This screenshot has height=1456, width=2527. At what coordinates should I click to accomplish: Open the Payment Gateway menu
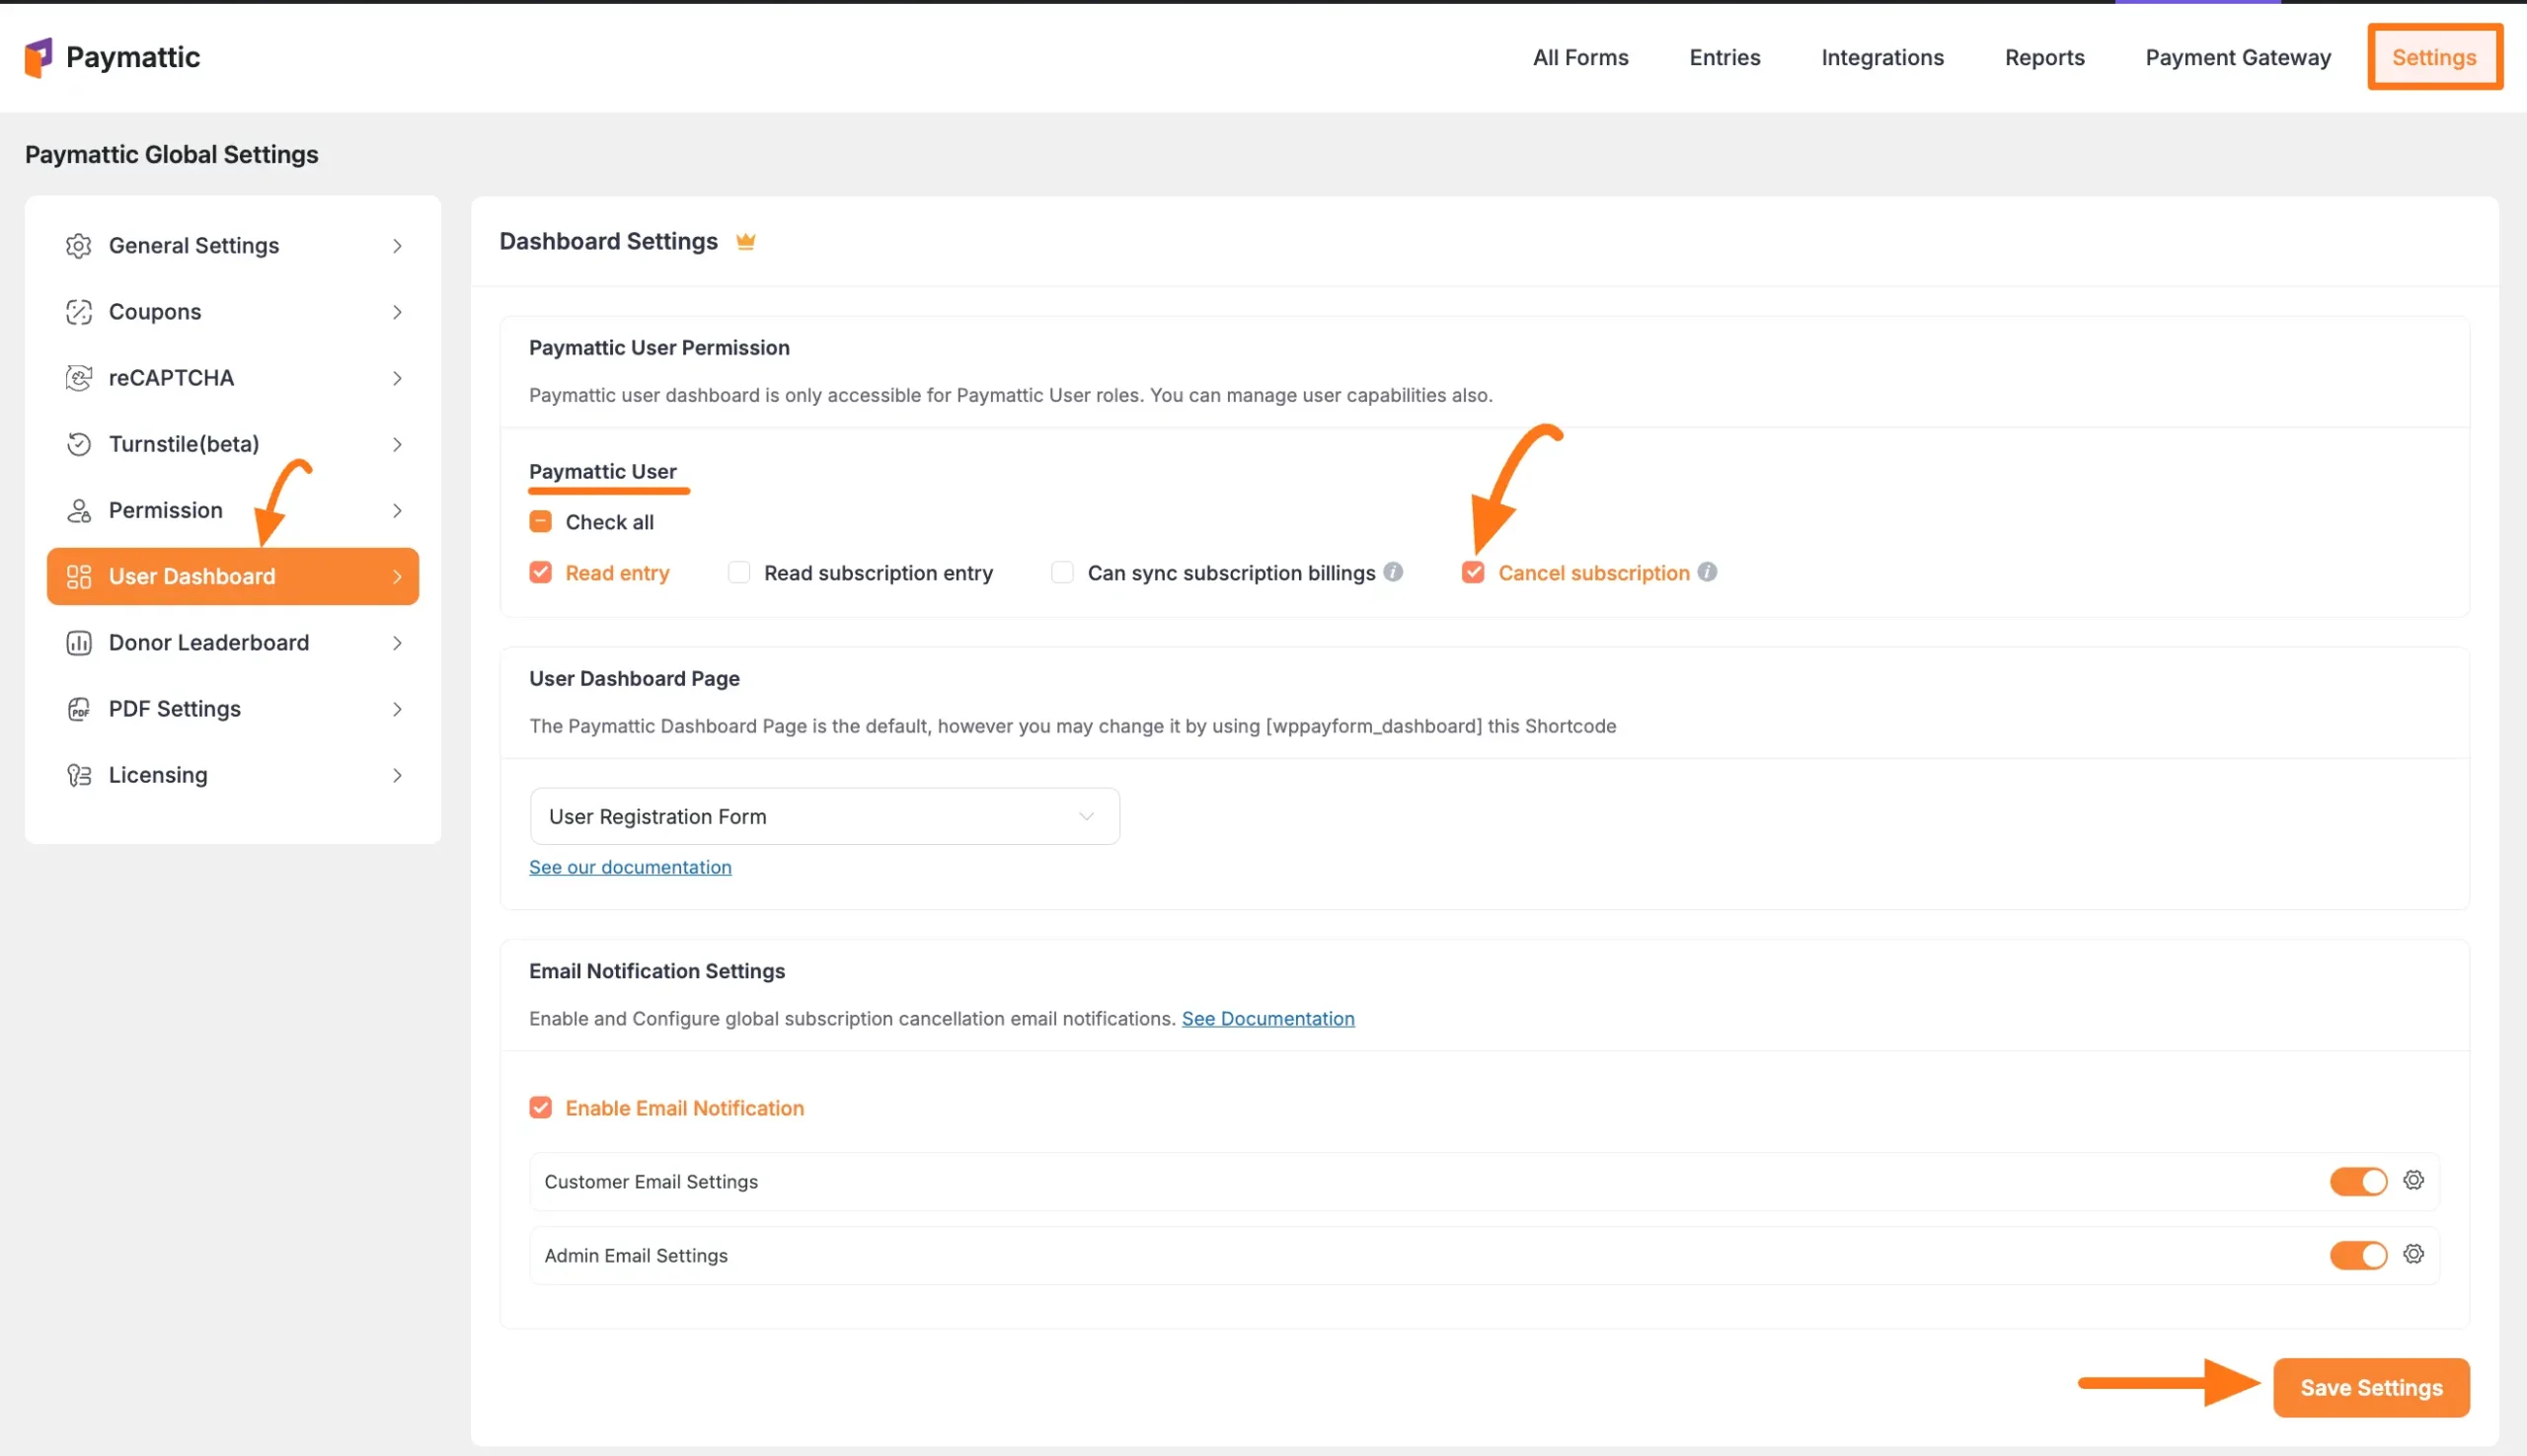tap(2237, 57)
